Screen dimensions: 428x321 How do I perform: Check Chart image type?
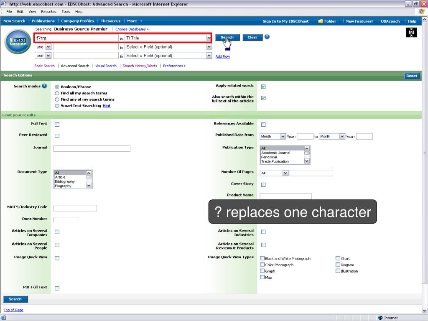338,258
